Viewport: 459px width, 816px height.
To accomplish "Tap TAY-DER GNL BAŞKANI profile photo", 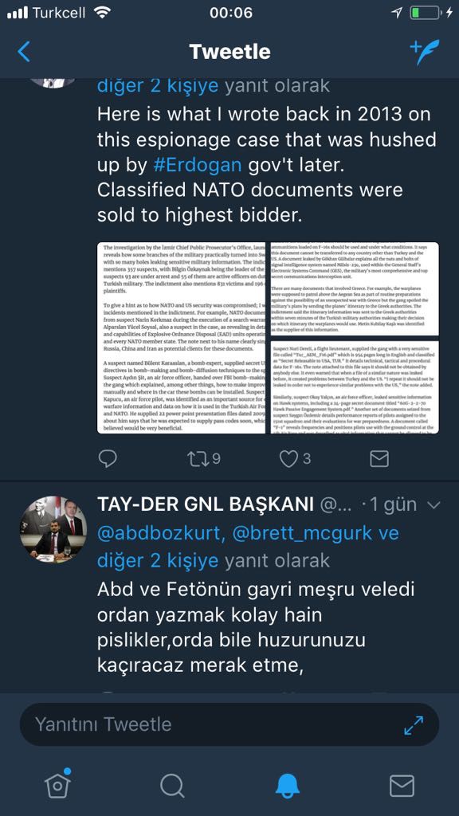I will point(53,529).
